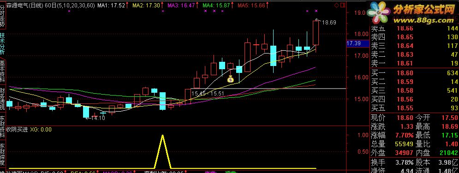Click the red diamond icon at chart top
The height and width of the screenshot is (173, 459).
tap(336, 5)
